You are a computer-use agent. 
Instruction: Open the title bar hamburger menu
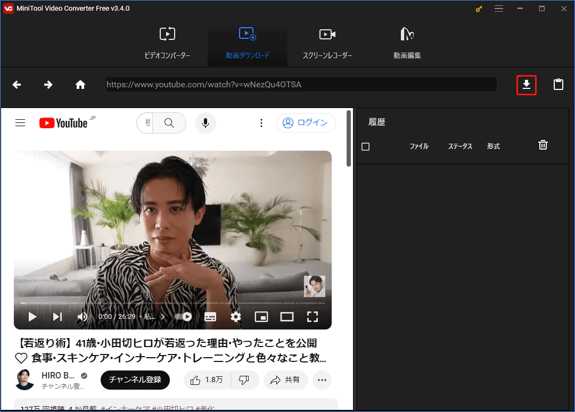(x=499, y=9)
